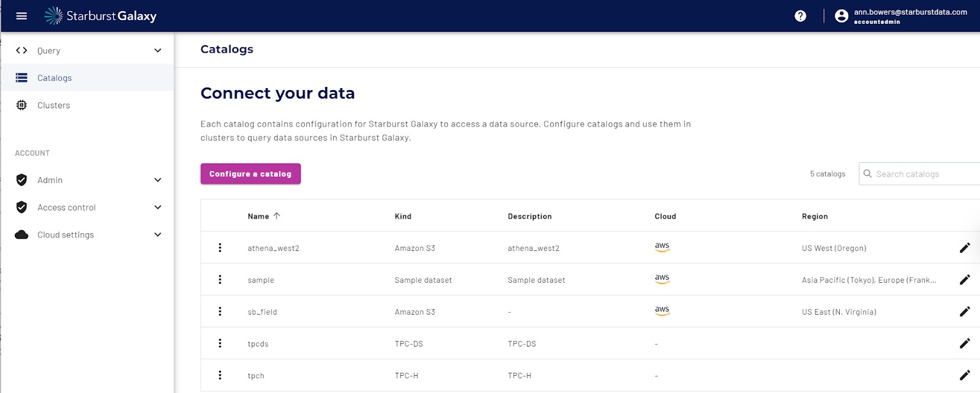The width and height of the screenshot is (980, 393).
Task: Click the Catalogs page title
Action: click(x=227, y=49)
